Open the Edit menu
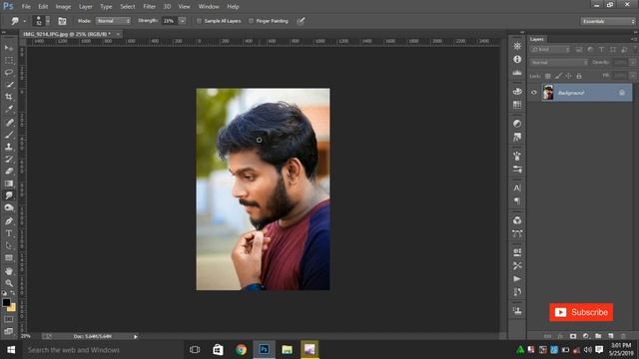Image resolution: width=639 pixels, height=359 pixels. [x=43, y=7]
